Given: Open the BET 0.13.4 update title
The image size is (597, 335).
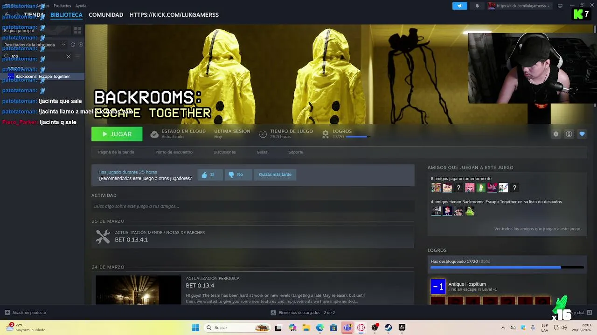Looking at the screenshot, I should [200, 286].
